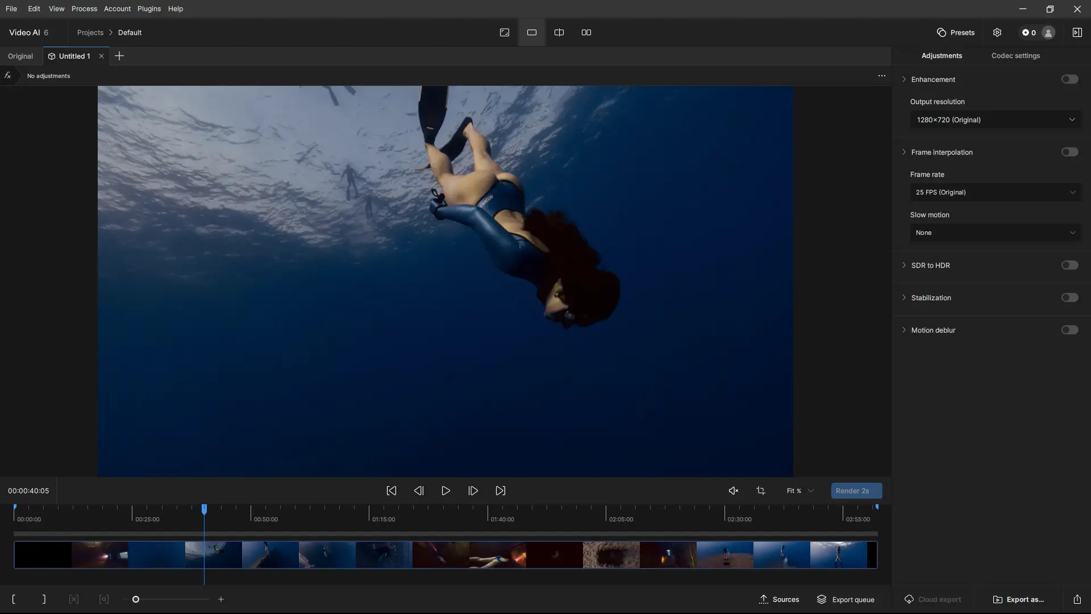
Task: Click the timeline zoom slider handle
Action: tap(136, 599)
